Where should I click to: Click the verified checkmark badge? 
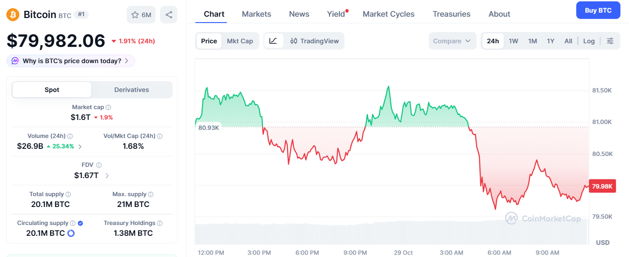(x=80, y=223)
